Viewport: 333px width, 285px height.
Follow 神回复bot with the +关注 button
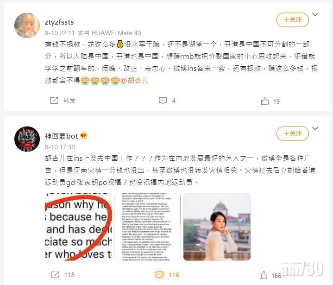(292, 133)
